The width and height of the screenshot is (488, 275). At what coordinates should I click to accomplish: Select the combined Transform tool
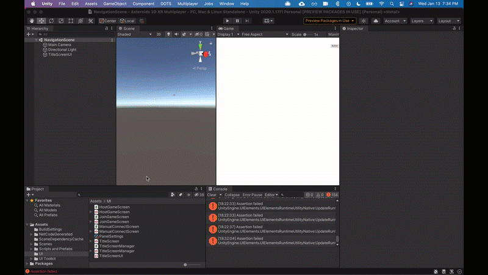point(81,21)
